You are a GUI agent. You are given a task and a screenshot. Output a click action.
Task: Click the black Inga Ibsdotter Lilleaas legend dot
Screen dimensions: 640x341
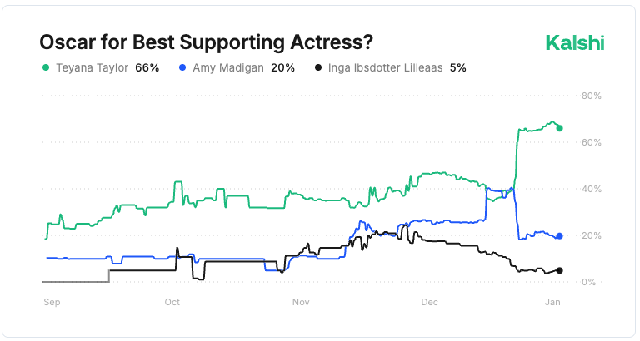(x=317, y=67)
